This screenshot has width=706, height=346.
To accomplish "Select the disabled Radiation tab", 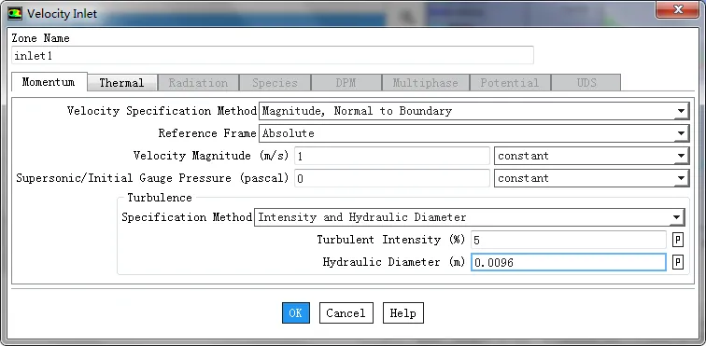I will pos(198,83).
